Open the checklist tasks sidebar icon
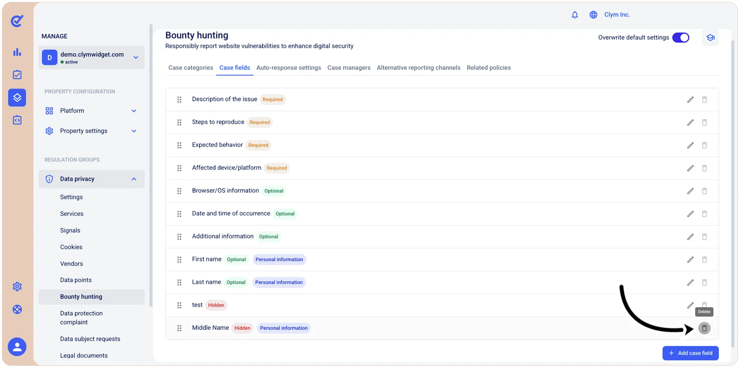The height and width of the screenshot is (368, 740). click(x=17, y=75)
